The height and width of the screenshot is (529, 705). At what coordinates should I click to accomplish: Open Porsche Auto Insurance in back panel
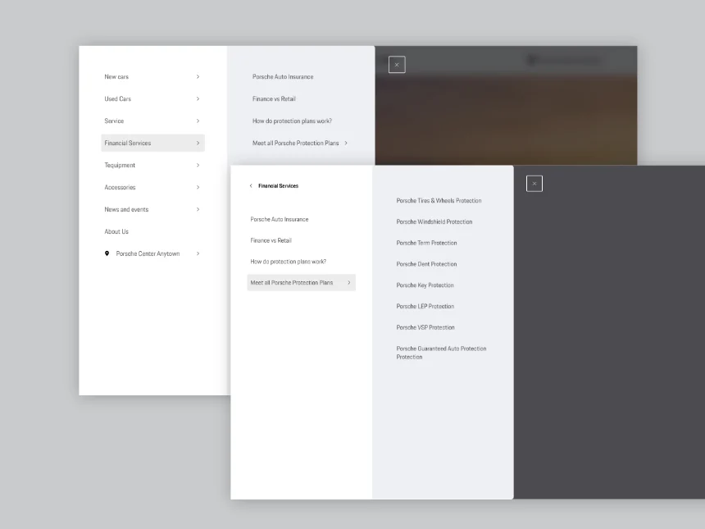point(283,77)
